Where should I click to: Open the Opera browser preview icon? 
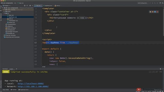(157, 12)
